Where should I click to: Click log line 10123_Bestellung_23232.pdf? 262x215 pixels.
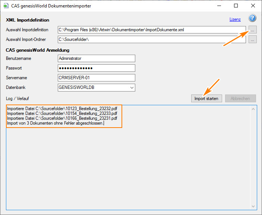tap(62, 109)
